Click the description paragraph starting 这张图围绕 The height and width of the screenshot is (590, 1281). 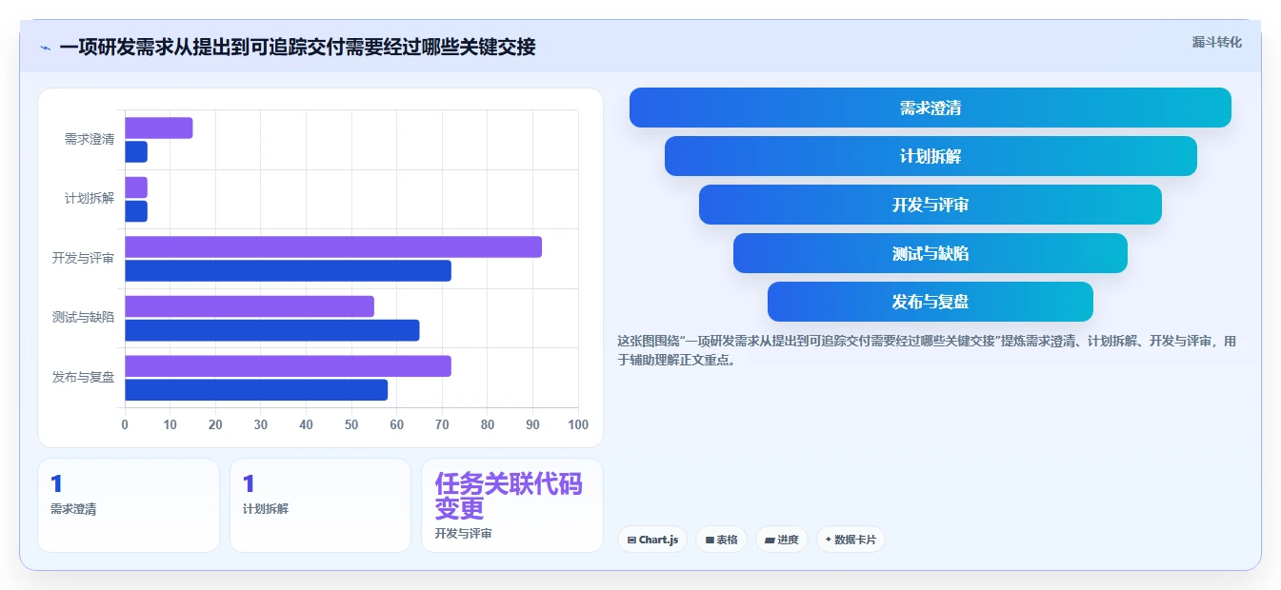927,350
